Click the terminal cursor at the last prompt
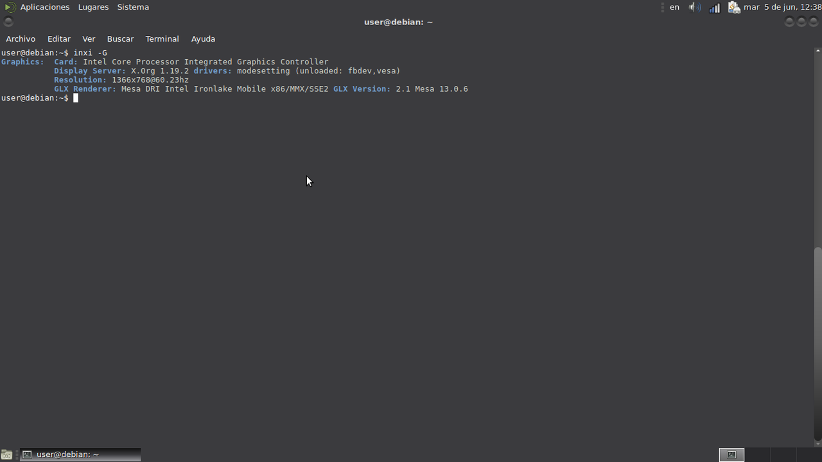 pyautogui.click(x=76, y=98)
